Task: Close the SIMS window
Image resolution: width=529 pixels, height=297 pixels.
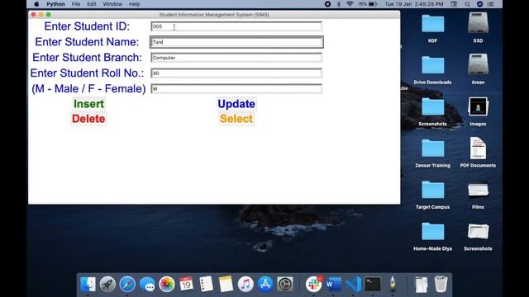Action: coord(33,15)
